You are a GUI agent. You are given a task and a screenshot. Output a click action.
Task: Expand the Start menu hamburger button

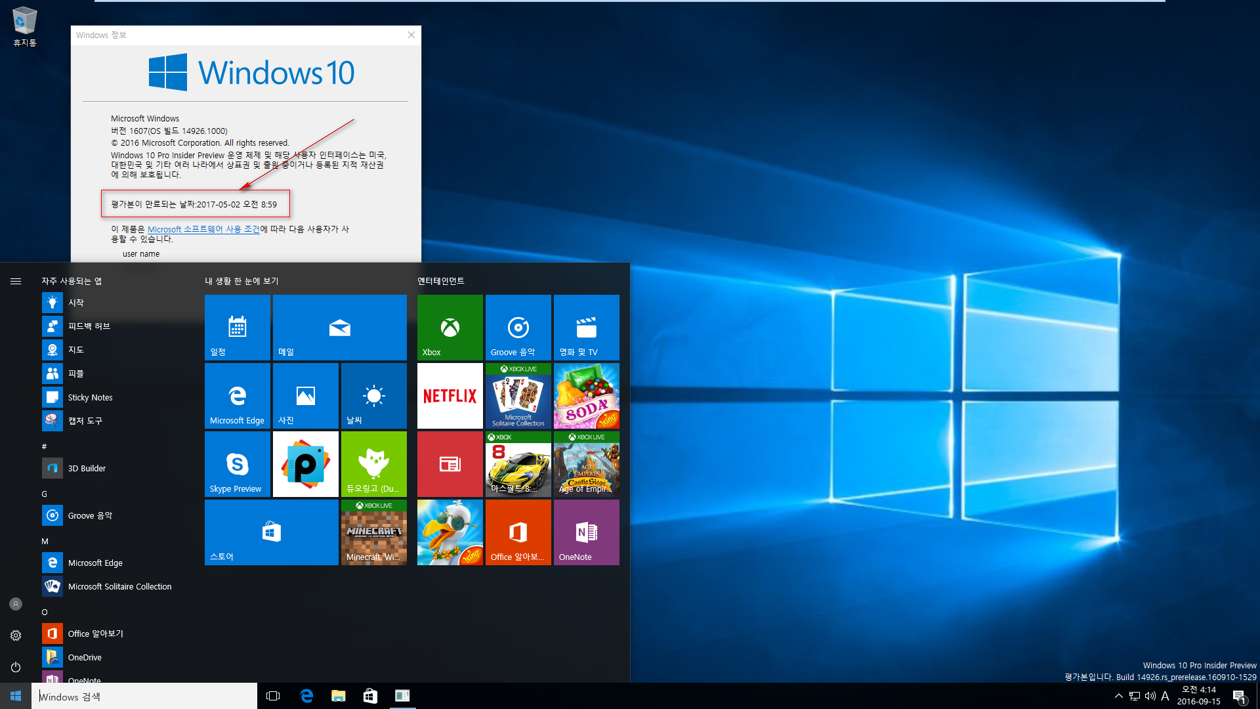click(x=16, y=281)
